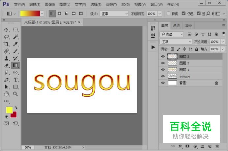This screenshot has width=228, height=151.
Task: Choose the Angle Gradient style
Action: point(67,13)
